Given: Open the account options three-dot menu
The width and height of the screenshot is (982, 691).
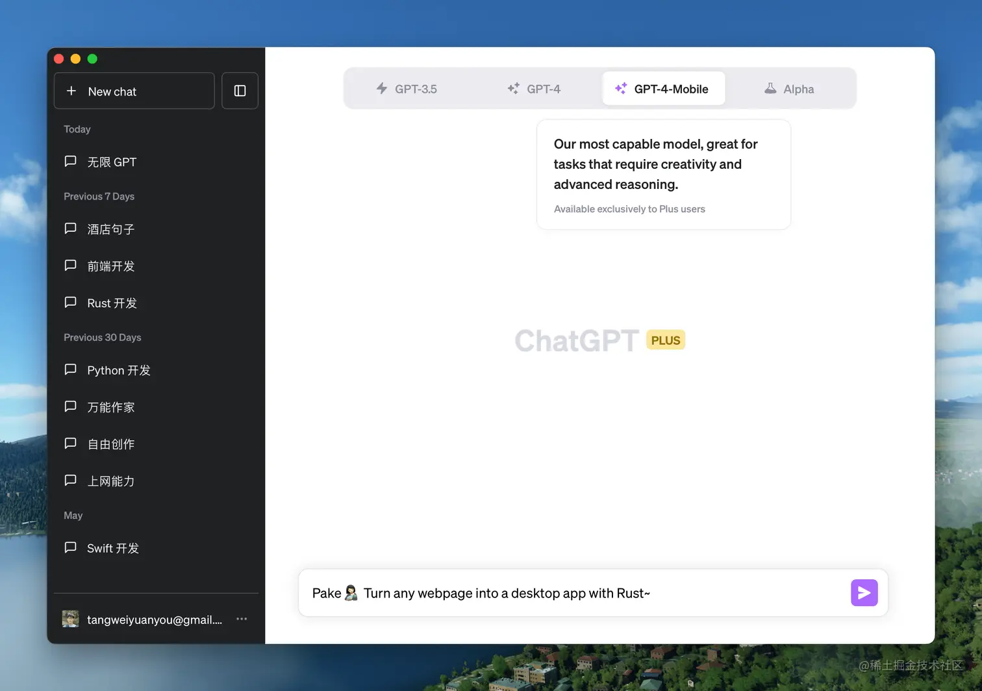Looking at the screenshot, I should (x=242, y=619).
